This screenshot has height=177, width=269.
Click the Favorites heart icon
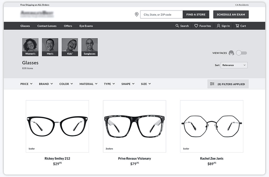(x=196, y=26)
